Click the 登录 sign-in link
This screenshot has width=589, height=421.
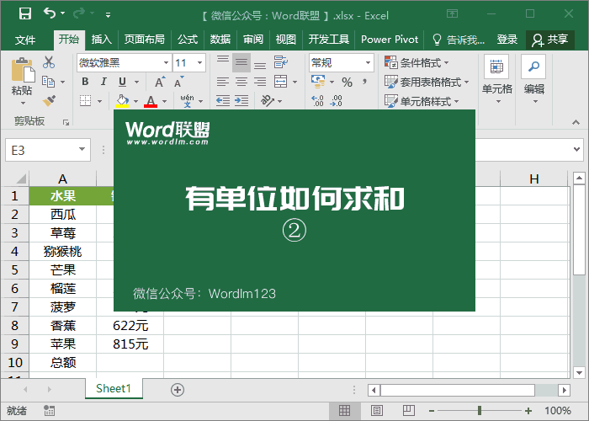coord(507,40)
